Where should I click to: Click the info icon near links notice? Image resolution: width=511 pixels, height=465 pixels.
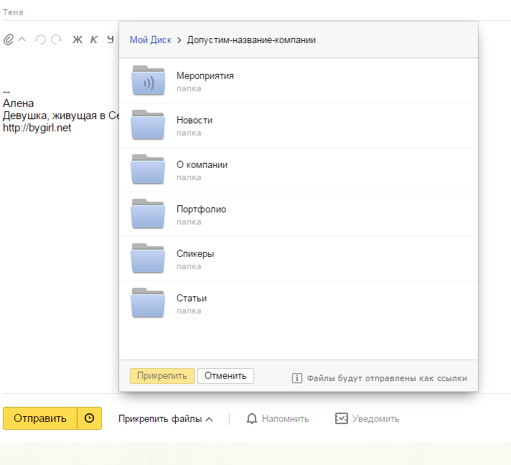(x=297, y=378)
